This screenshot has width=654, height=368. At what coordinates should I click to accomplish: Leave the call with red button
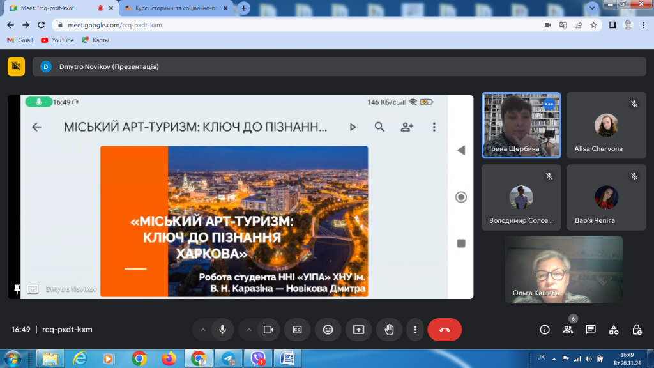(x=445, y=330)
